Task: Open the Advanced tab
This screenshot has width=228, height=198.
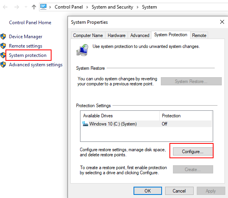Action: pyautogui.click(x=140, y=35)
